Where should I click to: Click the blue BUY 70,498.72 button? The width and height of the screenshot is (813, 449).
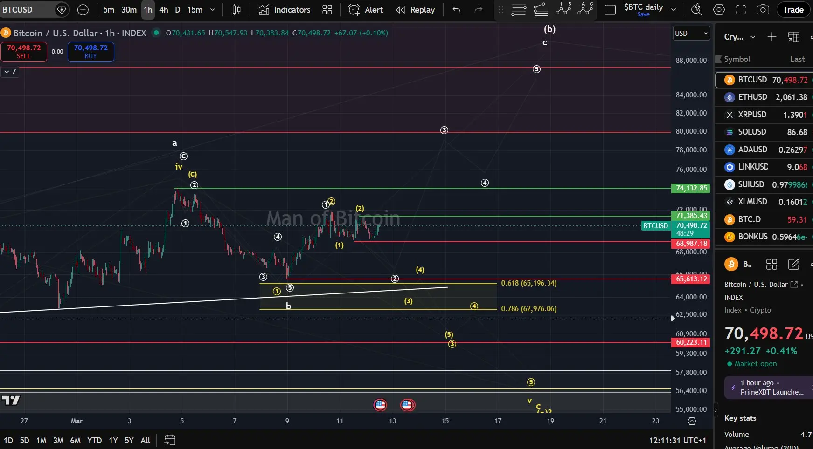point(91,52)
